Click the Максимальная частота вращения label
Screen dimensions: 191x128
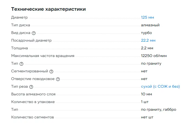(x=43, y=56)
